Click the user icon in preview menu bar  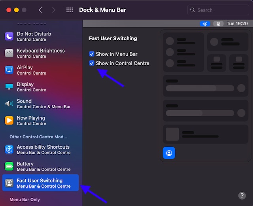coord(205,24)
